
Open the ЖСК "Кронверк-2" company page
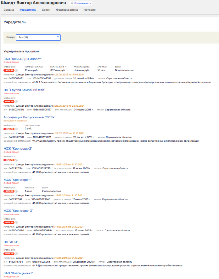(18, 148)
